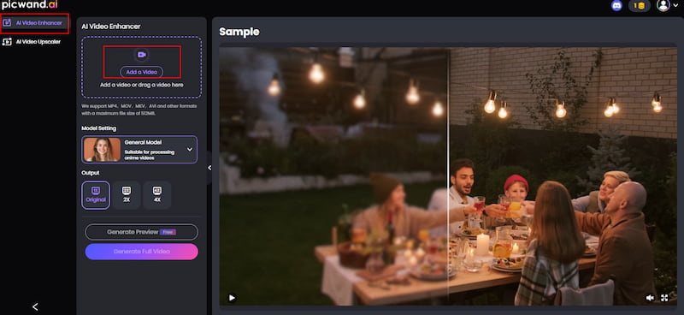Viewport: 684px width, 315px height.
Task: Open the AI Video Enhancer sidebar item
Action: (x=35, y=23)
